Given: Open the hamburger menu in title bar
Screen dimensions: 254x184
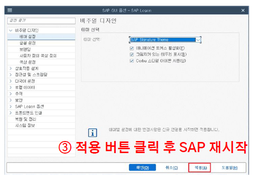Looking at the screenshot, I should coord(10,10).
